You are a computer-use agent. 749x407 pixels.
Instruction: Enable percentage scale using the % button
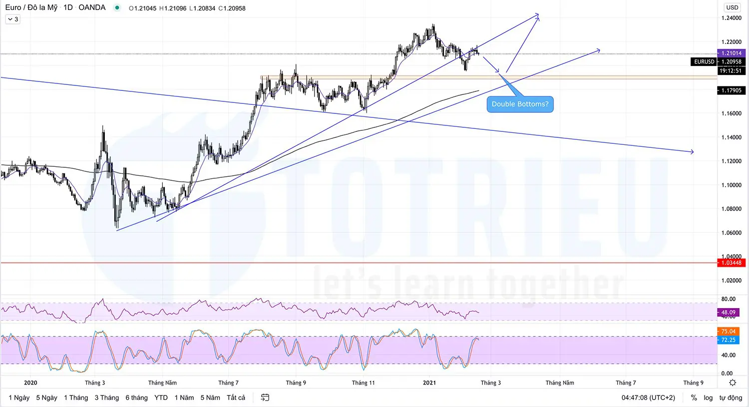click(694, 398)
